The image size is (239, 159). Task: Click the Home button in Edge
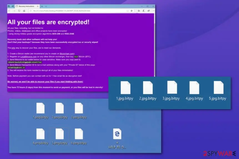pos(24,11)
